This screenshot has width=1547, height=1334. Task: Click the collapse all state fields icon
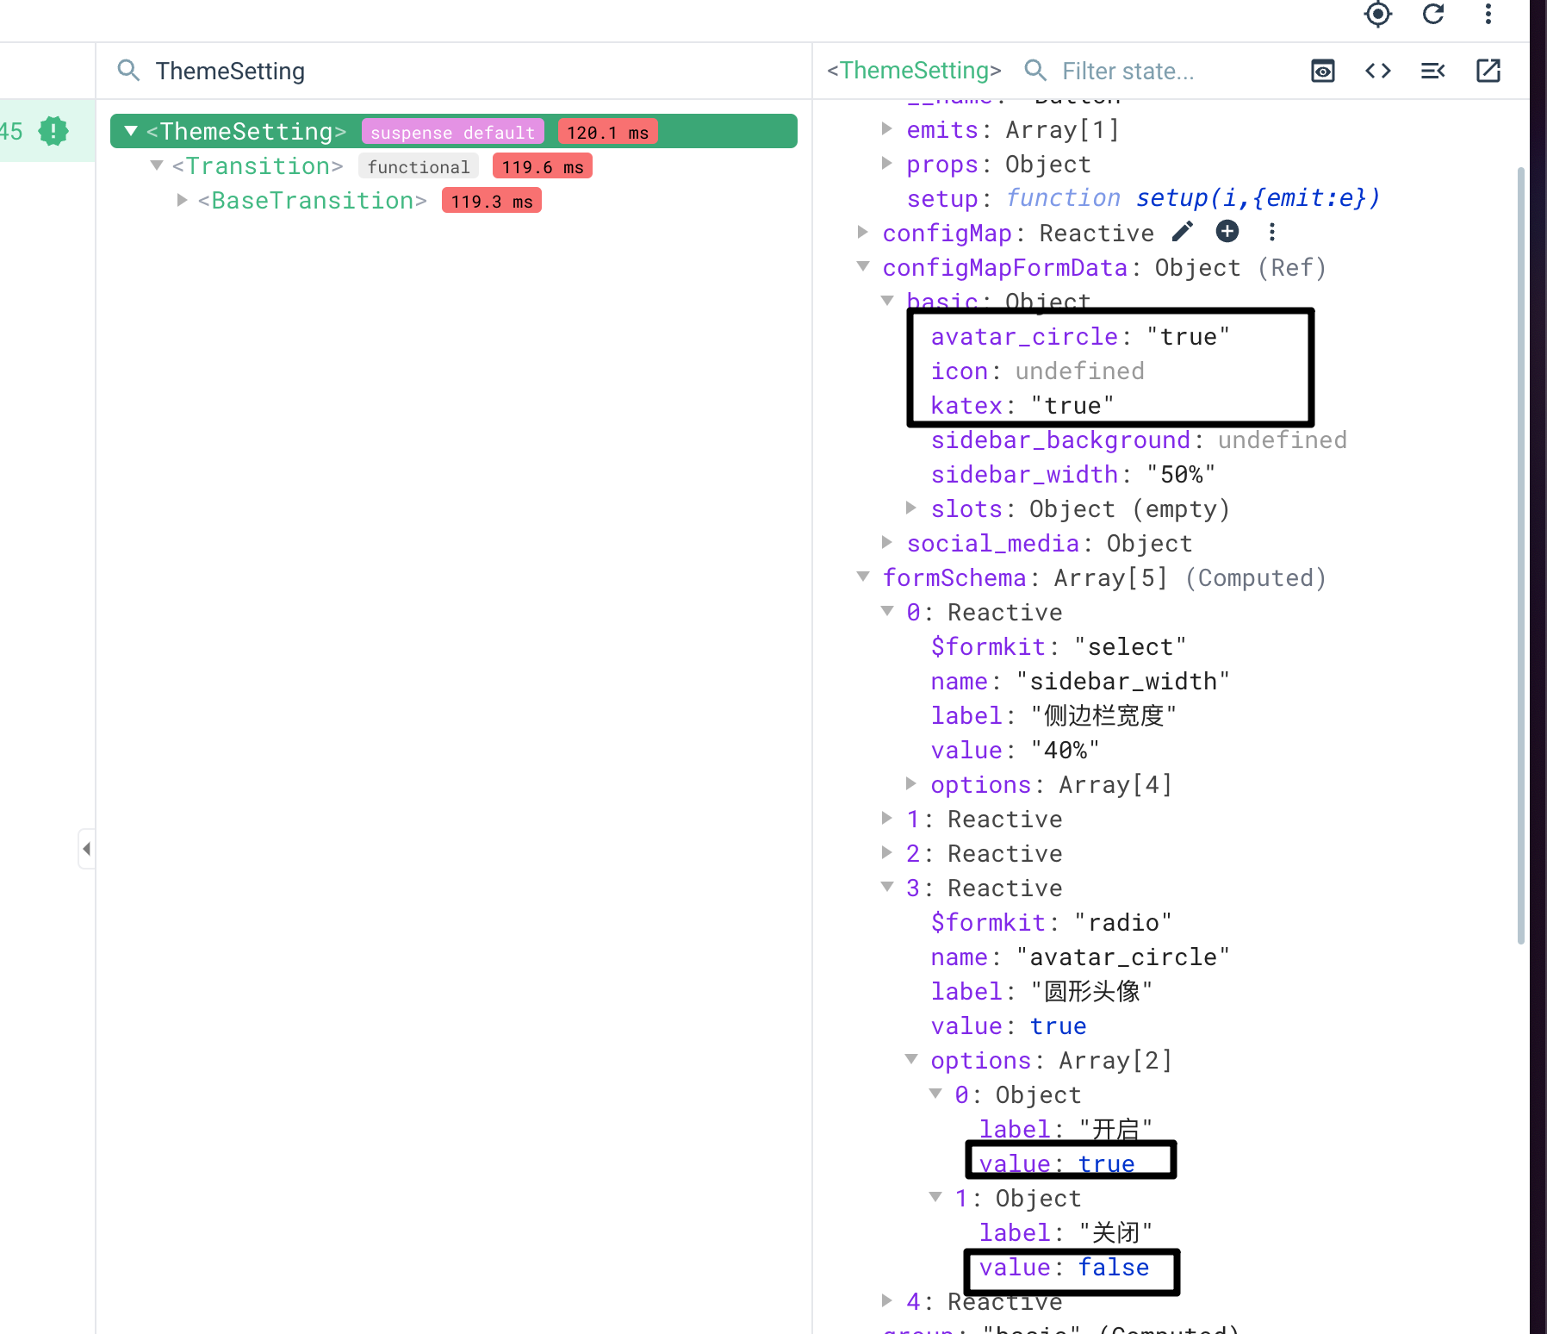coord(1432,71)
